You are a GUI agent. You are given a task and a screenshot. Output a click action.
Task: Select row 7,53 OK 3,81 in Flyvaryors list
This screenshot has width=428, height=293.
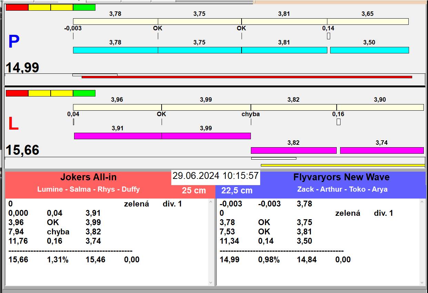pyautogui.click(x=266, y=232)
